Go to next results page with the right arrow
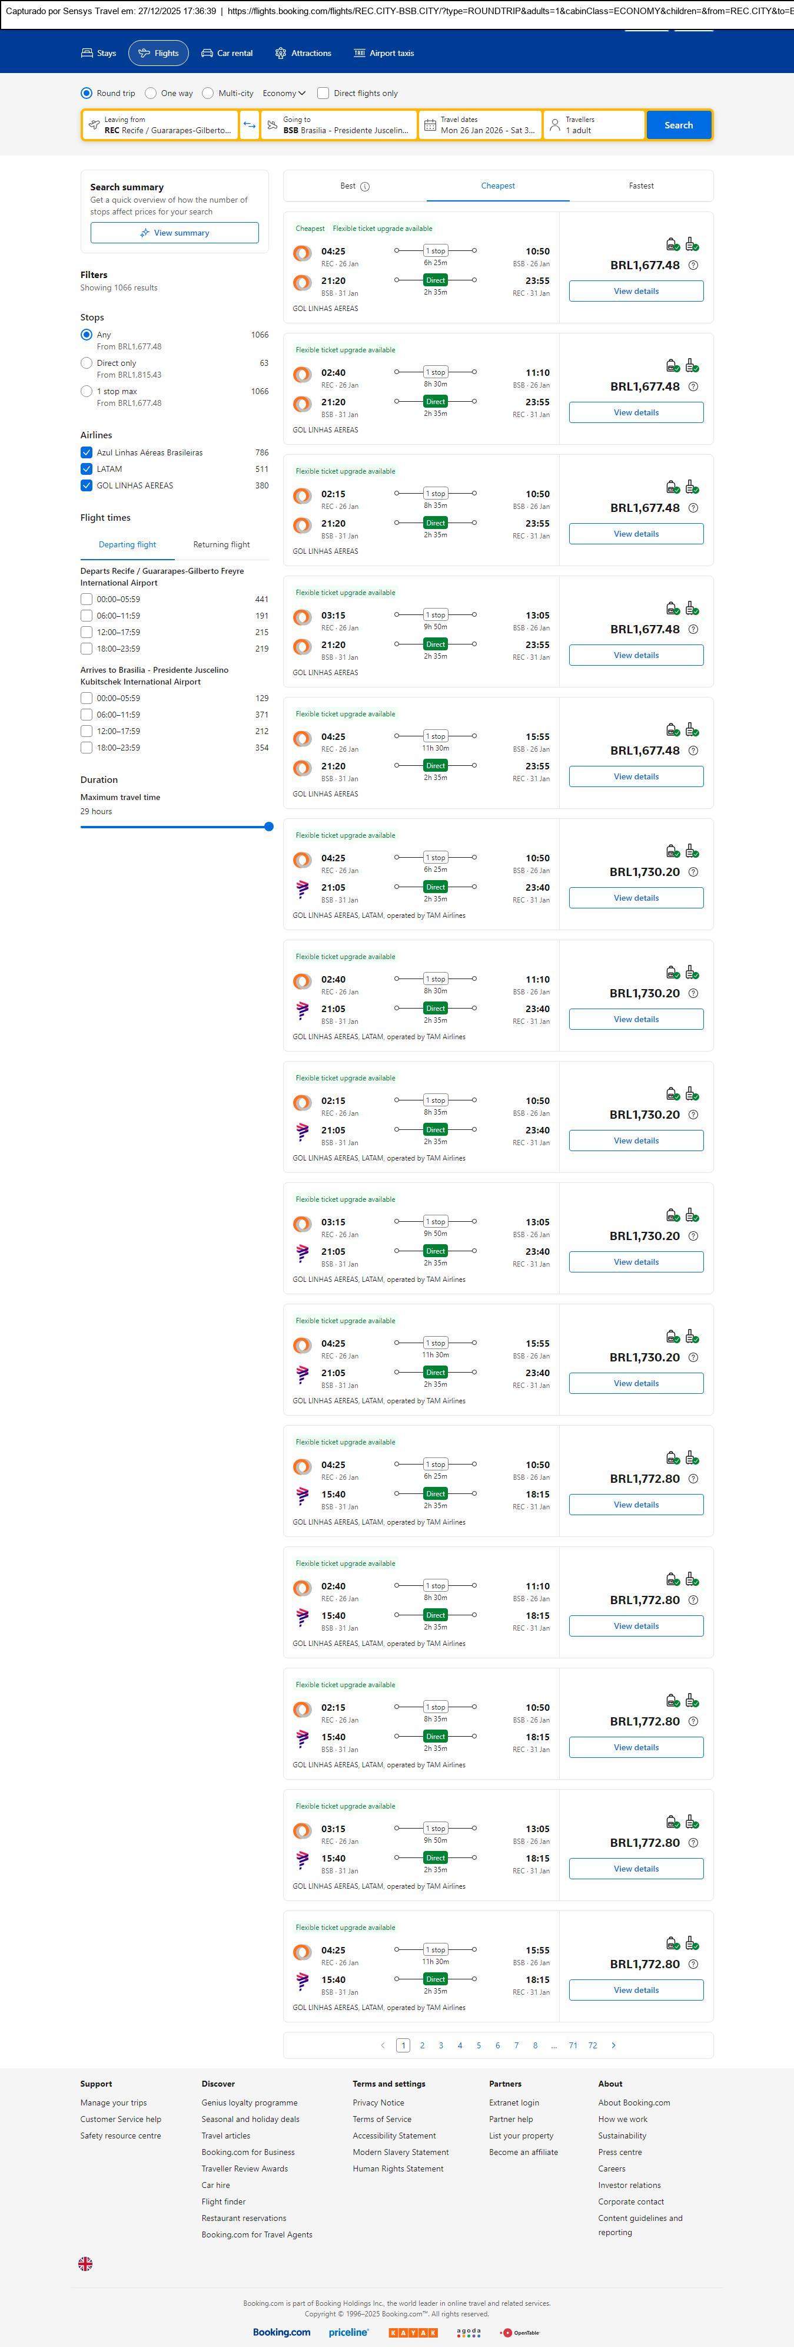Image resolution: width=794 pixels, height=2347 pixels. (x=614, y=2045)
